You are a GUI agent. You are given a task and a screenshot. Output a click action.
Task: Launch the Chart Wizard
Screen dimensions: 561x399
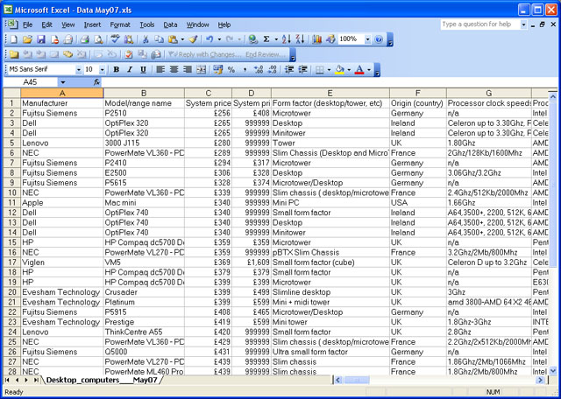pos(316,39)
